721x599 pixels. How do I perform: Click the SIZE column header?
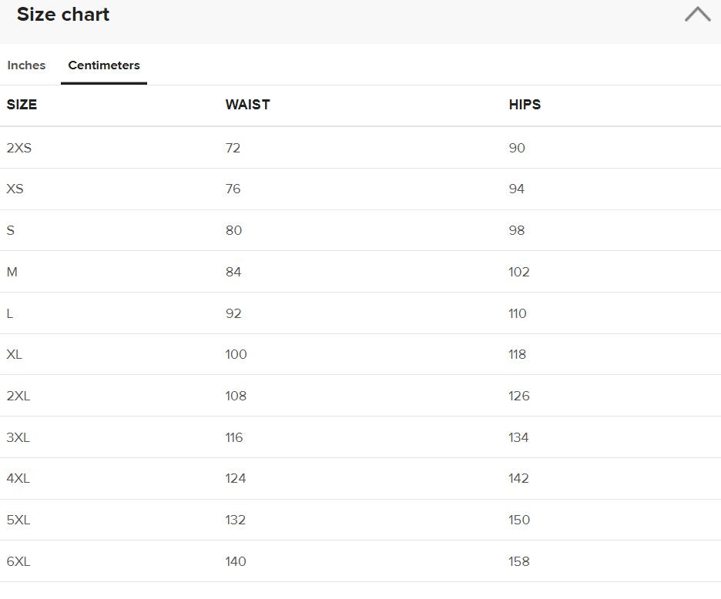(x=22, y=105)
